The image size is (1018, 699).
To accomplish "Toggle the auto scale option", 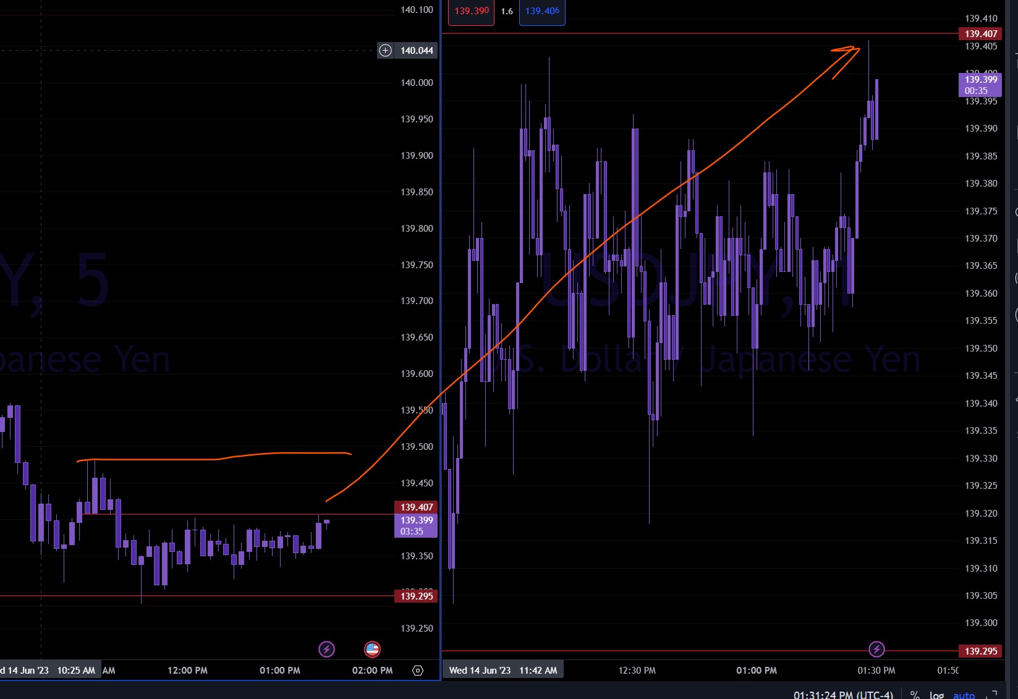I will (x=964, y=695).
